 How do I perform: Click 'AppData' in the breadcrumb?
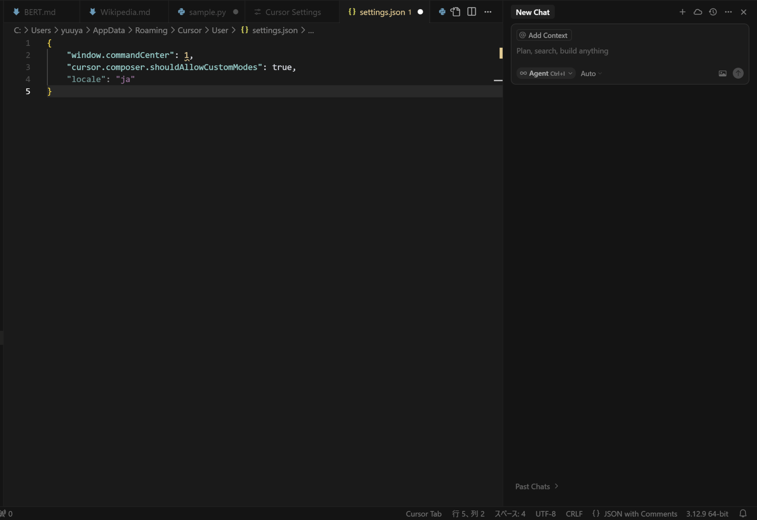coord(109,30)
